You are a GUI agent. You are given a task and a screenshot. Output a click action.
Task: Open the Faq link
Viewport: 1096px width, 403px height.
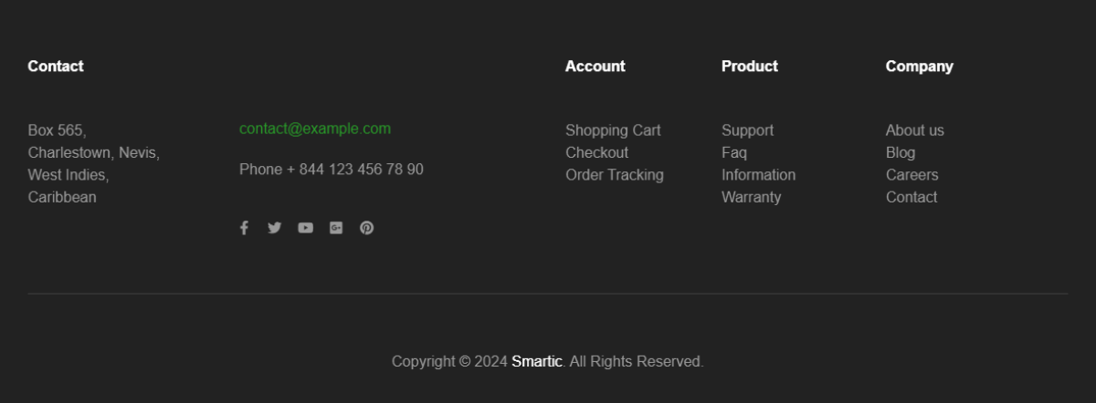point(733,152)
